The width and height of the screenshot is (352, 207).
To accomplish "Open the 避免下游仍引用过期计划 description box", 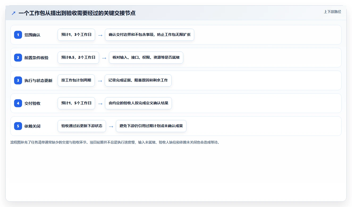I will click(151, 126).
